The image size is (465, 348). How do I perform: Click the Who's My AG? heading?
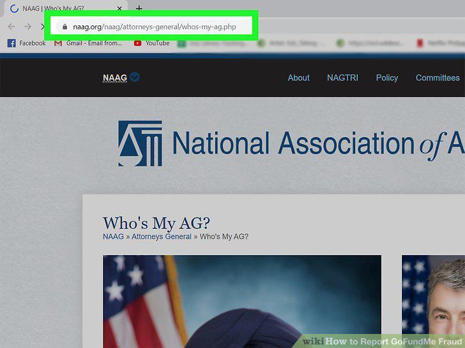[156, 223]
